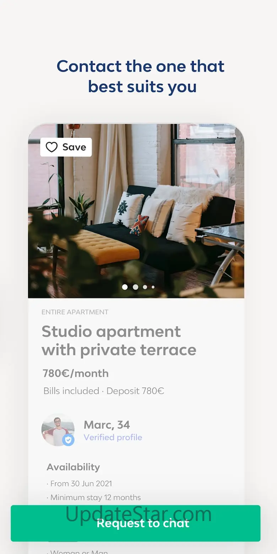
Task: Tap the blue verified shield badge
Action: (x=68, y=440)
